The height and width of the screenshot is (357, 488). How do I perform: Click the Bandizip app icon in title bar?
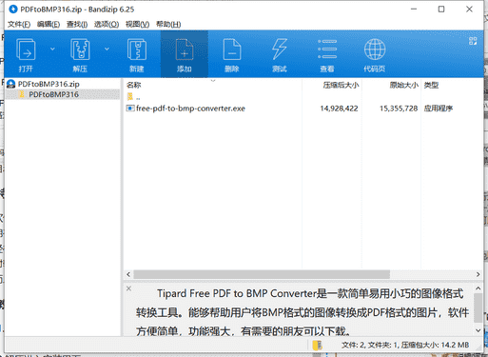(x=13, y=10)
